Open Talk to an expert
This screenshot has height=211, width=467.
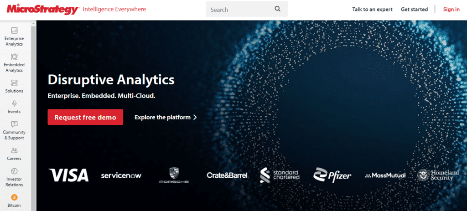click(372, 9)
